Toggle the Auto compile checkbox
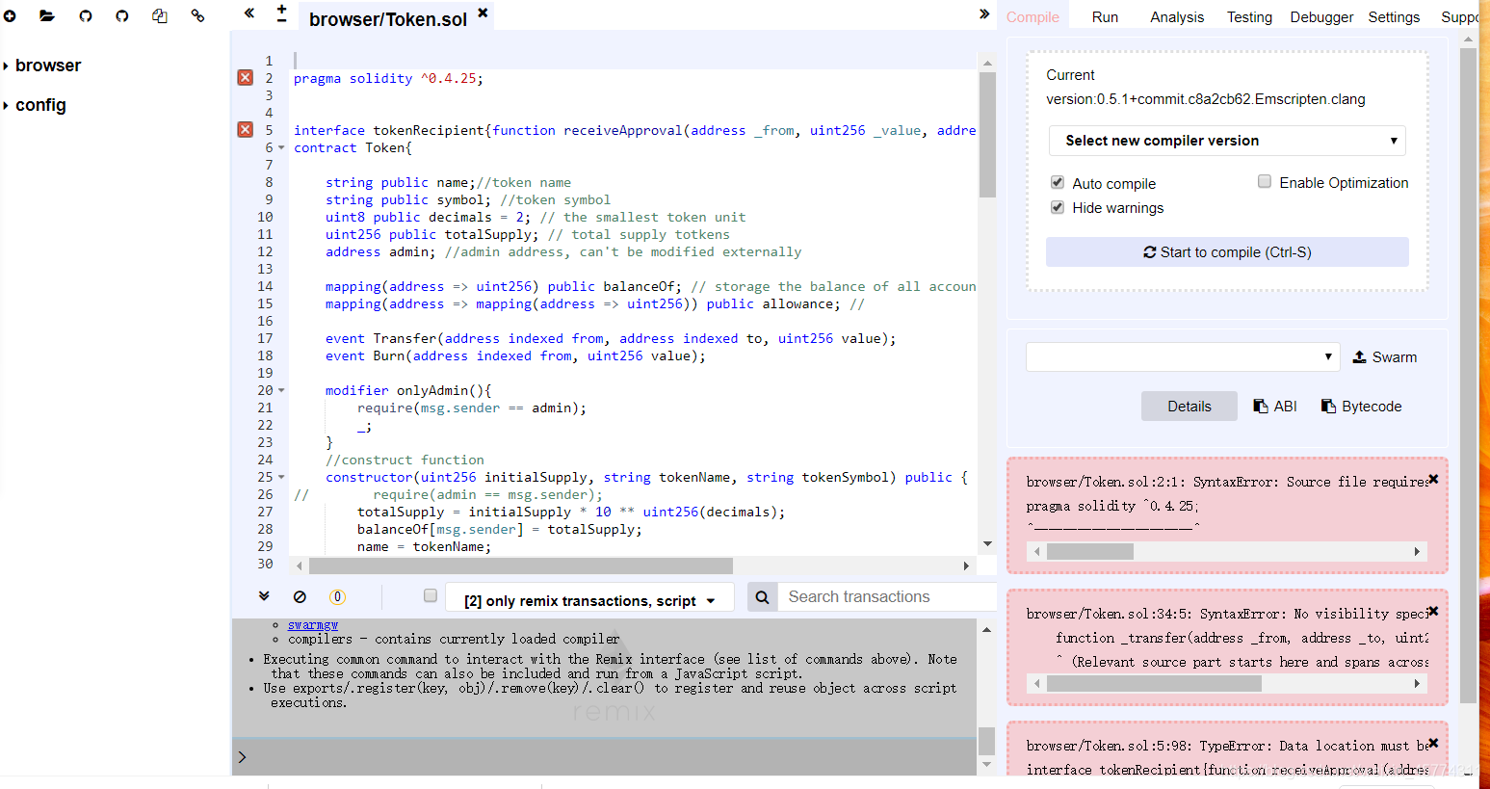1490x789 pixels. (1058, 182)
